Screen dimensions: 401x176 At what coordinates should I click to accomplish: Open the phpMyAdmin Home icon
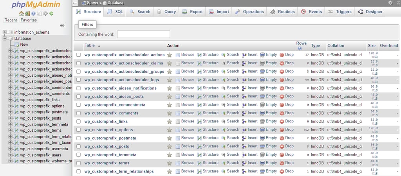click(22, 14)
